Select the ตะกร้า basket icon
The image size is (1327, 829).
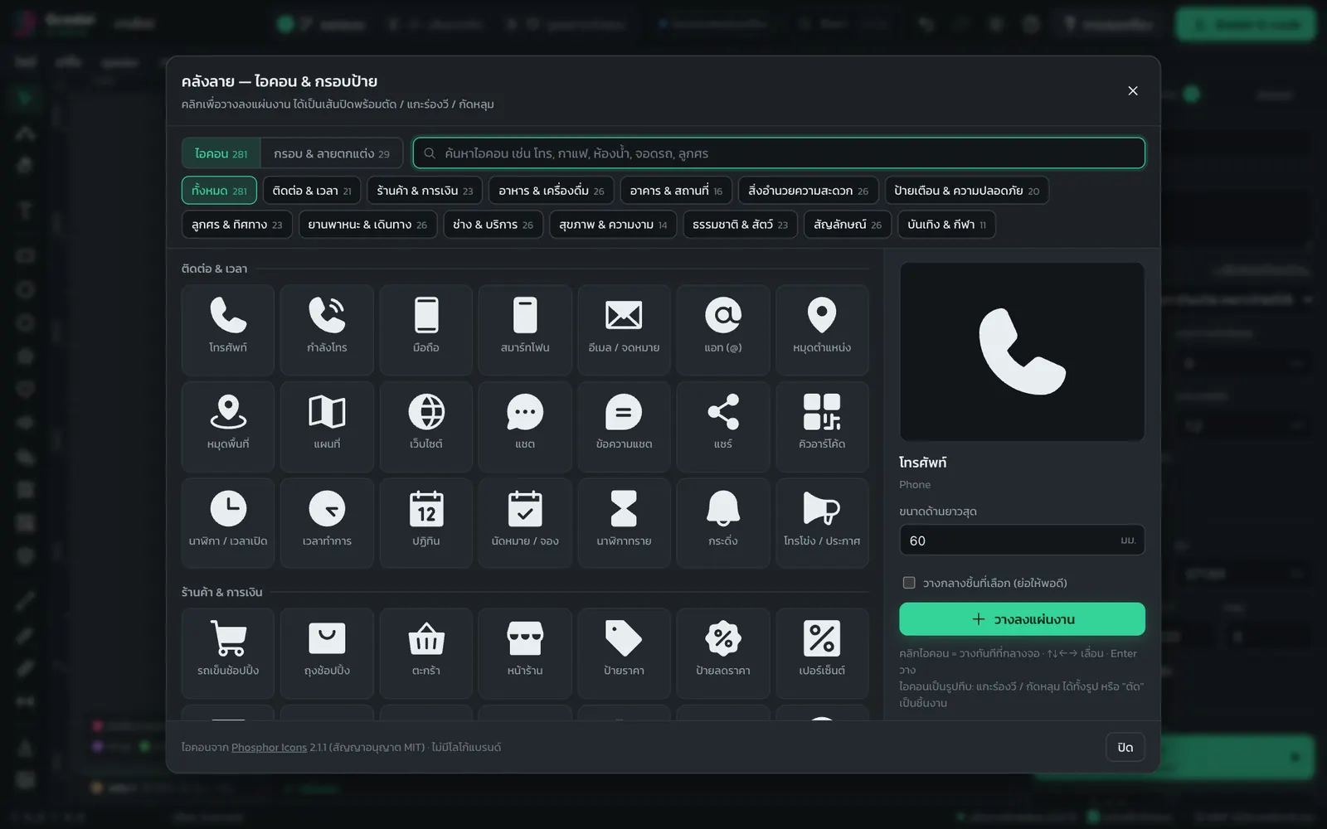pyautogui.click(x=426, y=653)
